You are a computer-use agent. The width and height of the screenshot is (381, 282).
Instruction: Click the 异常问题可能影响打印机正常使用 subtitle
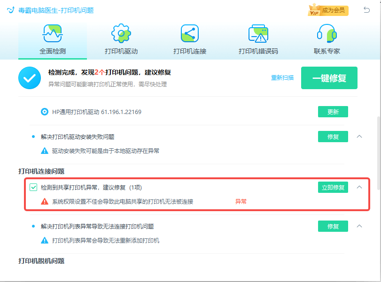[108, 84]
